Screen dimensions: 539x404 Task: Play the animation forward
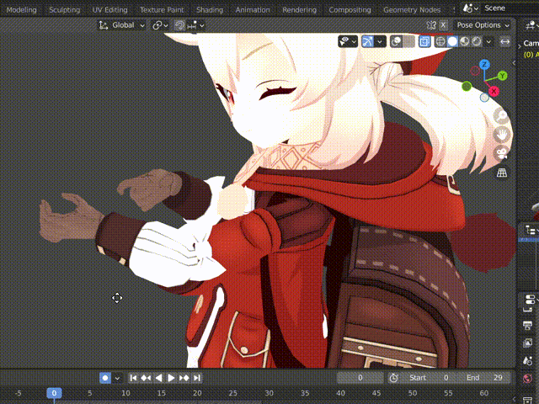click(x=171, y=378)
